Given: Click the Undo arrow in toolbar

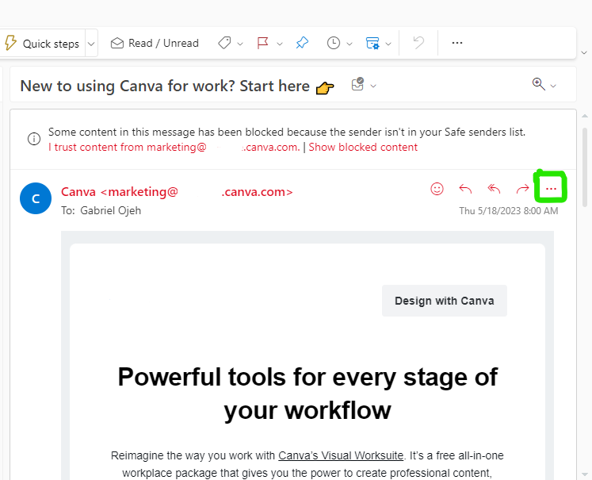Looking at the screenshot, I should coord(418,43).
